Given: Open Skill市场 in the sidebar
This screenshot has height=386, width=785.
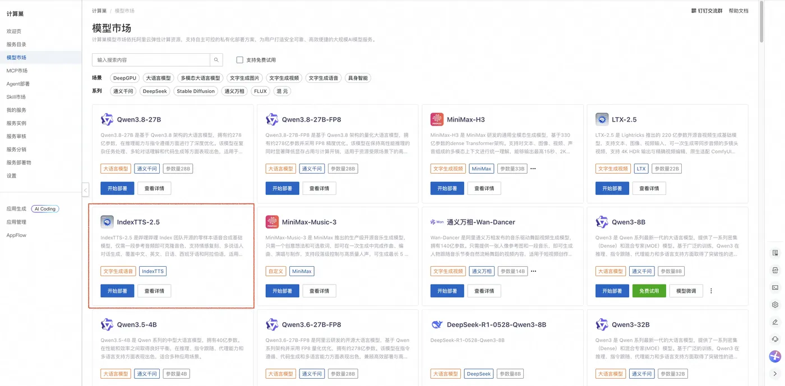Looking at the screenshot, I should [16, 97].
